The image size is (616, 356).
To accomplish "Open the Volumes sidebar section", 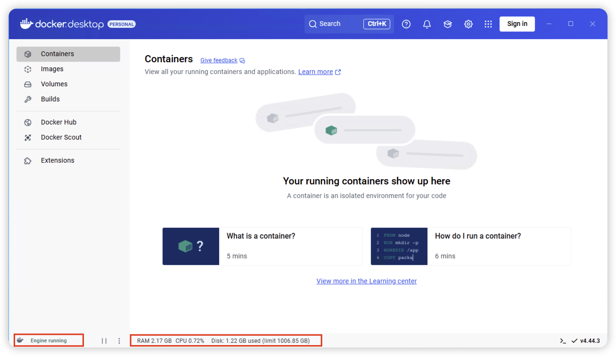I will coord(68,84).
